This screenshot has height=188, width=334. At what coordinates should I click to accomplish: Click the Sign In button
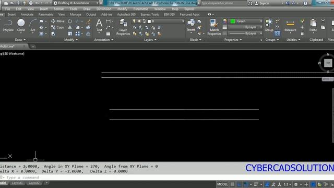(262, 3)
